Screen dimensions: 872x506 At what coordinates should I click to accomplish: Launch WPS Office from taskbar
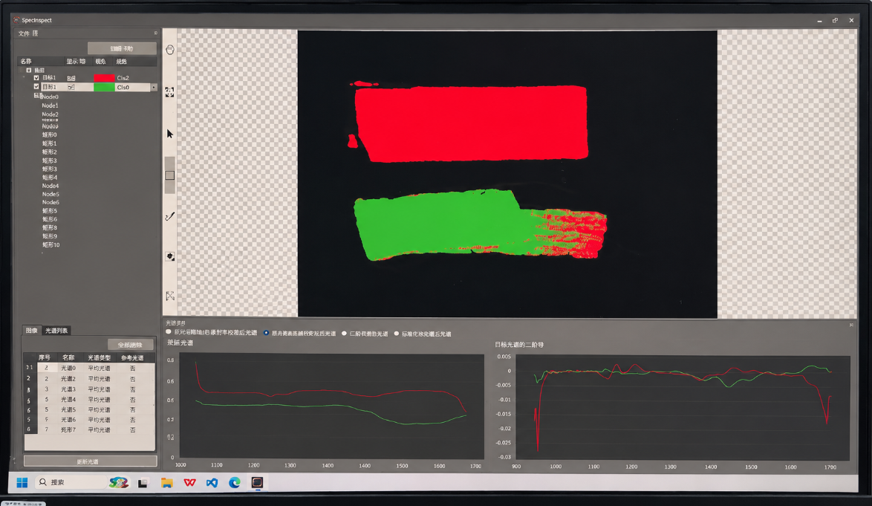(189, 483)
